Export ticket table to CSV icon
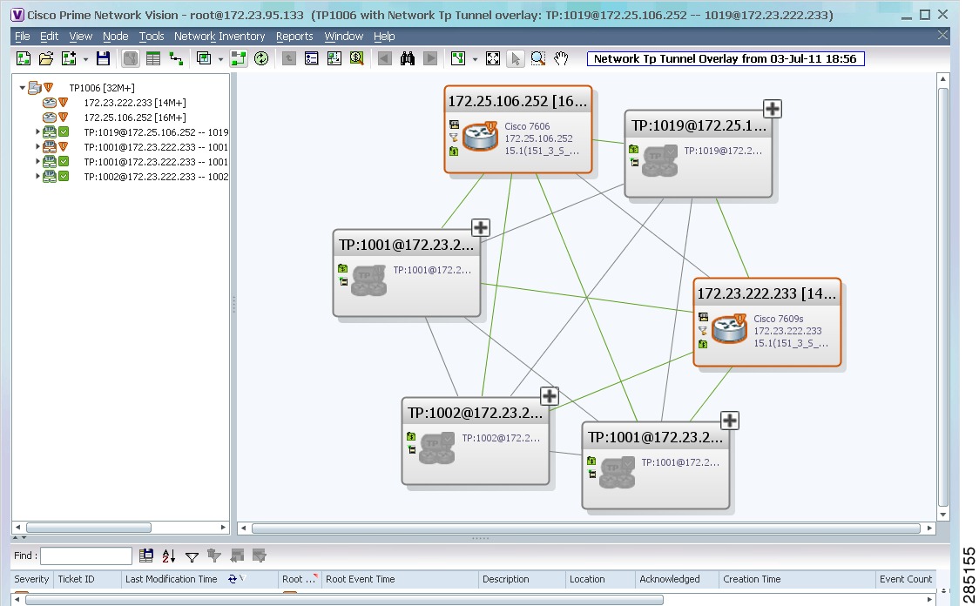Viewport: 979px width, 606px height. click(x=146, y=555)
